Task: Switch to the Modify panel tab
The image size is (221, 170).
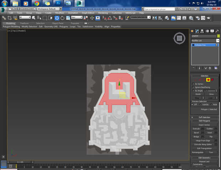Action: point(197,31)
